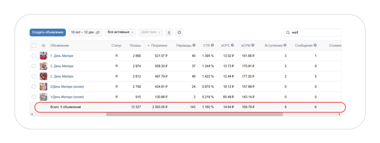Check the box for 2/День Матери (копия)

point(34,87)
